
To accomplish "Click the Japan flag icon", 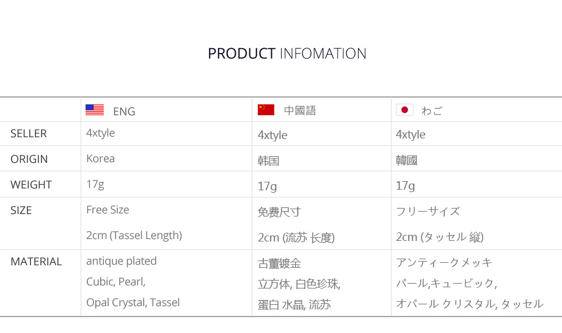I will coord(404,110).
